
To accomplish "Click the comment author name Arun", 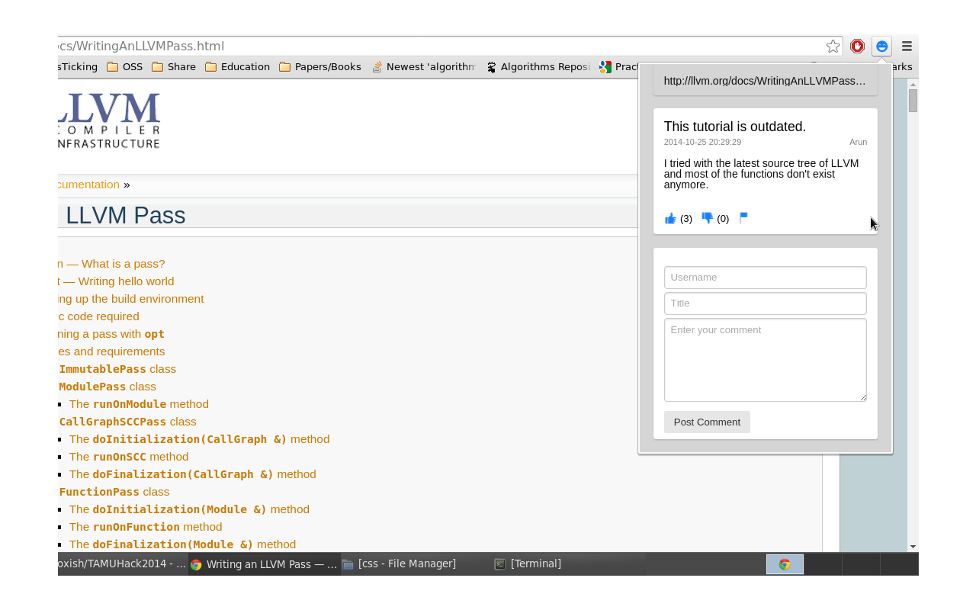I will (859, 142).
